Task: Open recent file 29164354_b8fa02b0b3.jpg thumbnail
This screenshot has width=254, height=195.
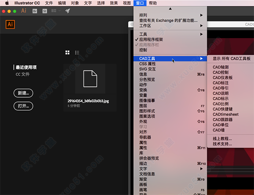Action: [90, 83]
